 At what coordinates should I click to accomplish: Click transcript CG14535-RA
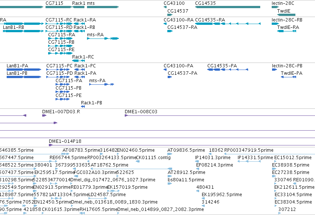tap(210, 20)
